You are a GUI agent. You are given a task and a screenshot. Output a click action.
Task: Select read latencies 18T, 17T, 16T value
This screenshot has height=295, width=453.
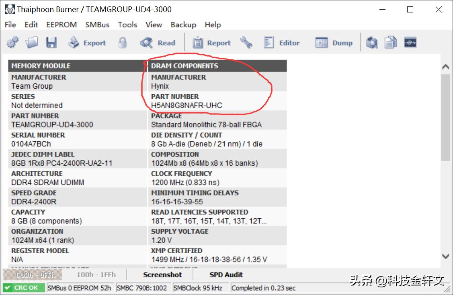(209, 221)
